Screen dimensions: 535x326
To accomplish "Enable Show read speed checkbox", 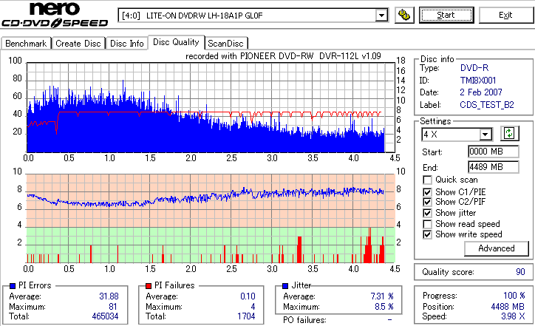I will 427,224.
